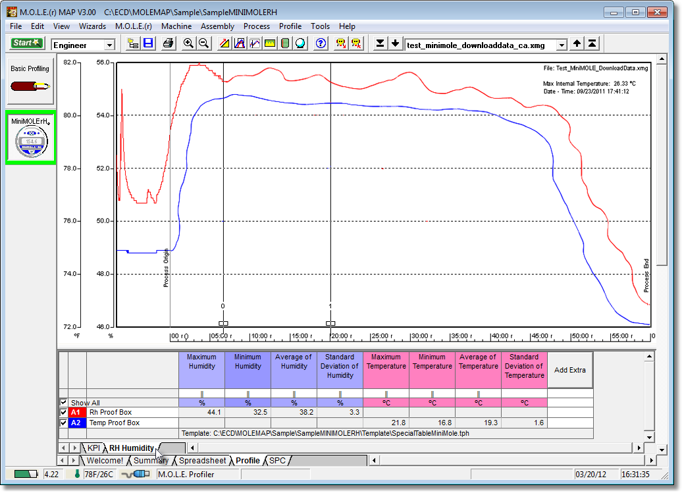Viewport: 682px width, 493px height.
Task: Click the worksheet tabs scroll right arrow
Action: [x=74, y=460]
